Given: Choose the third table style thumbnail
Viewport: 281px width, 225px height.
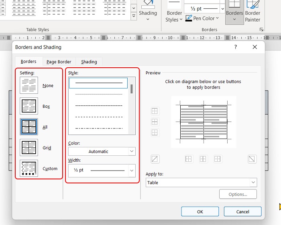Looking at the screenshot, I should [84, 8].
